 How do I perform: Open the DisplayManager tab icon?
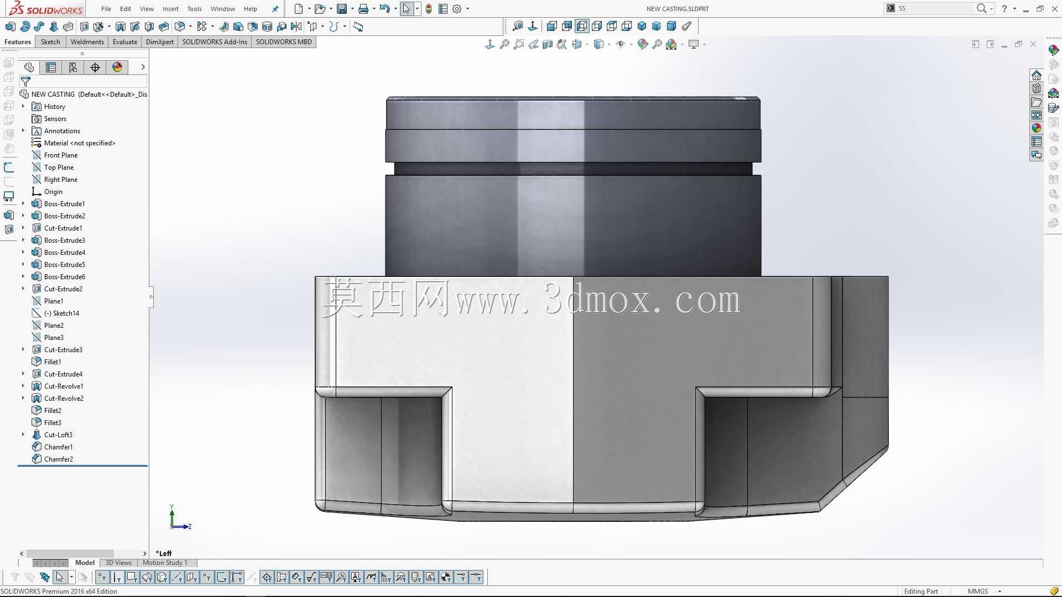click(117, 67)
